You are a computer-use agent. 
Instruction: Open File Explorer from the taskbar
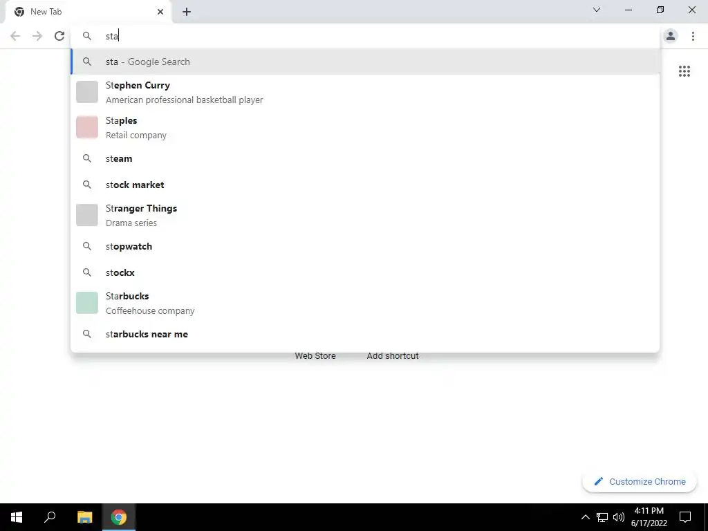(x=84, y=517)
